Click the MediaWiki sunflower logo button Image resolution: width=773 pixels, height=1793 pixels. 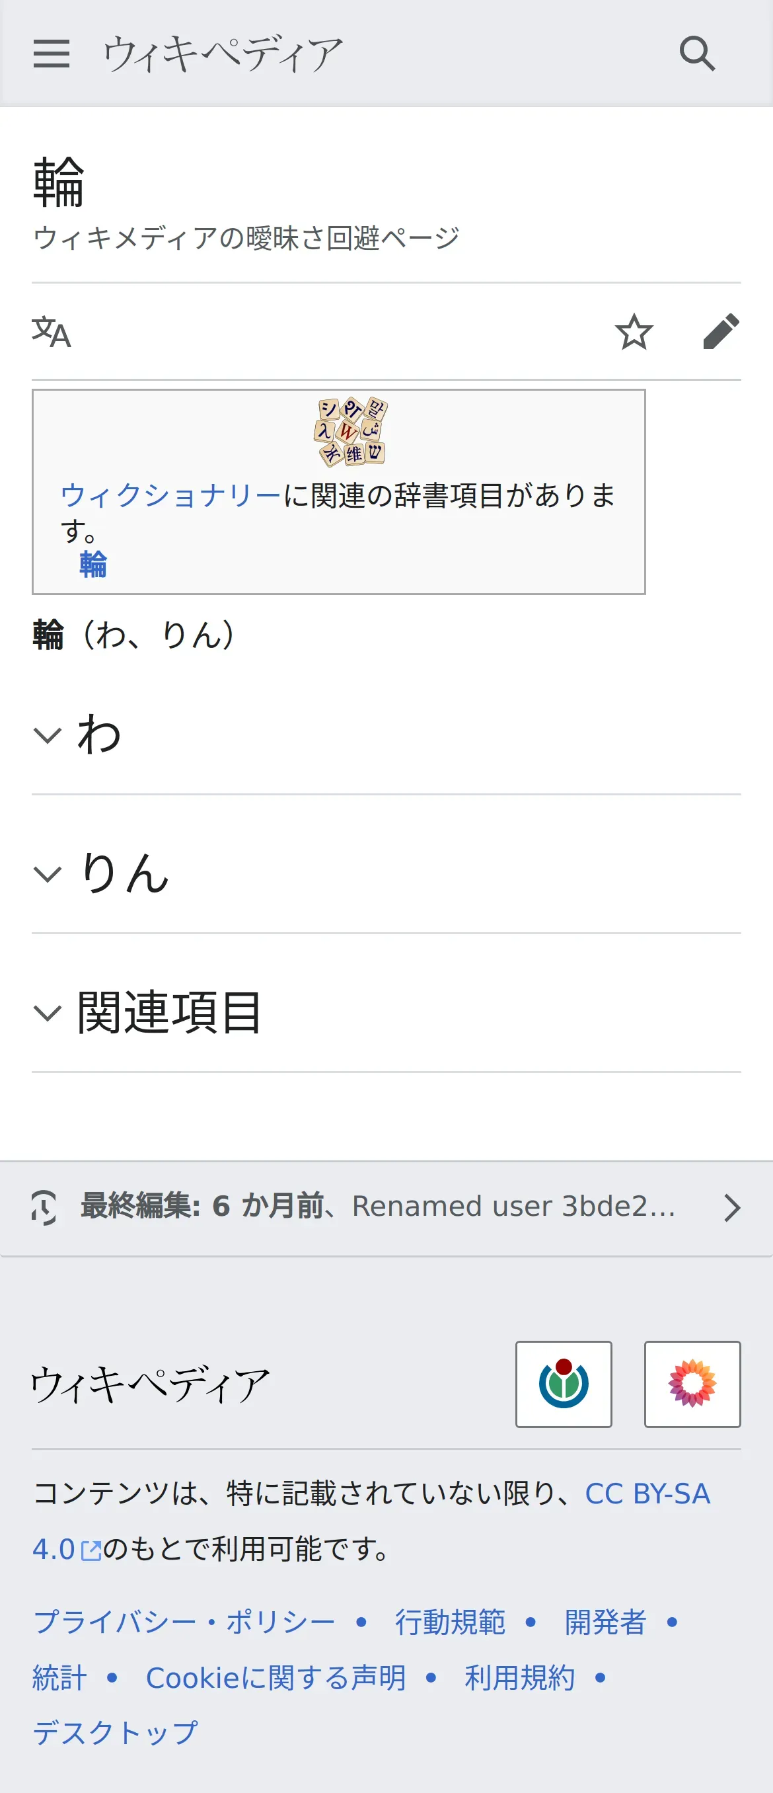click(692, 1384)
